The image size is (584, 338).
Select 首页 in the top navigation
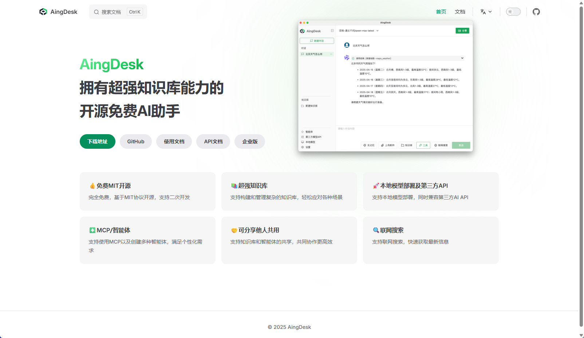441,11
